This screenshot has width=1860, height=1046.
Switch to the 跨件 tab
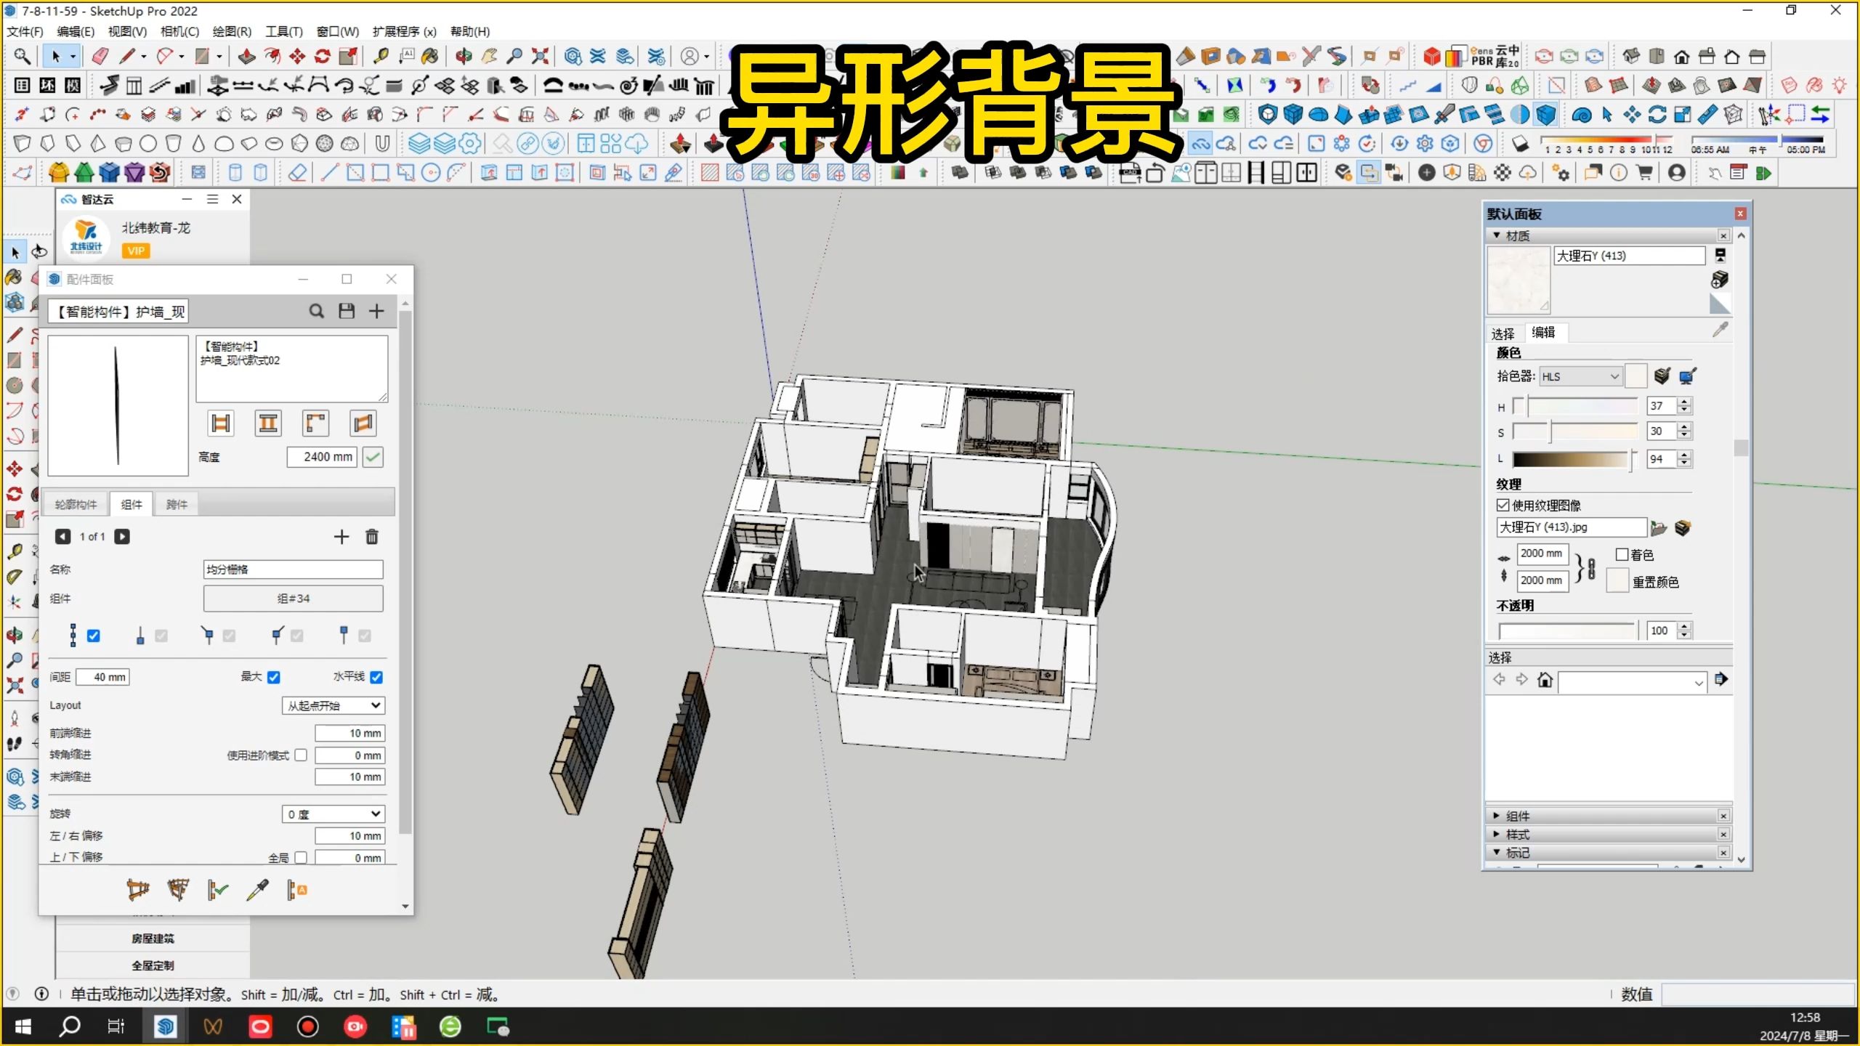pyautogui.click(x=176, y=503)
